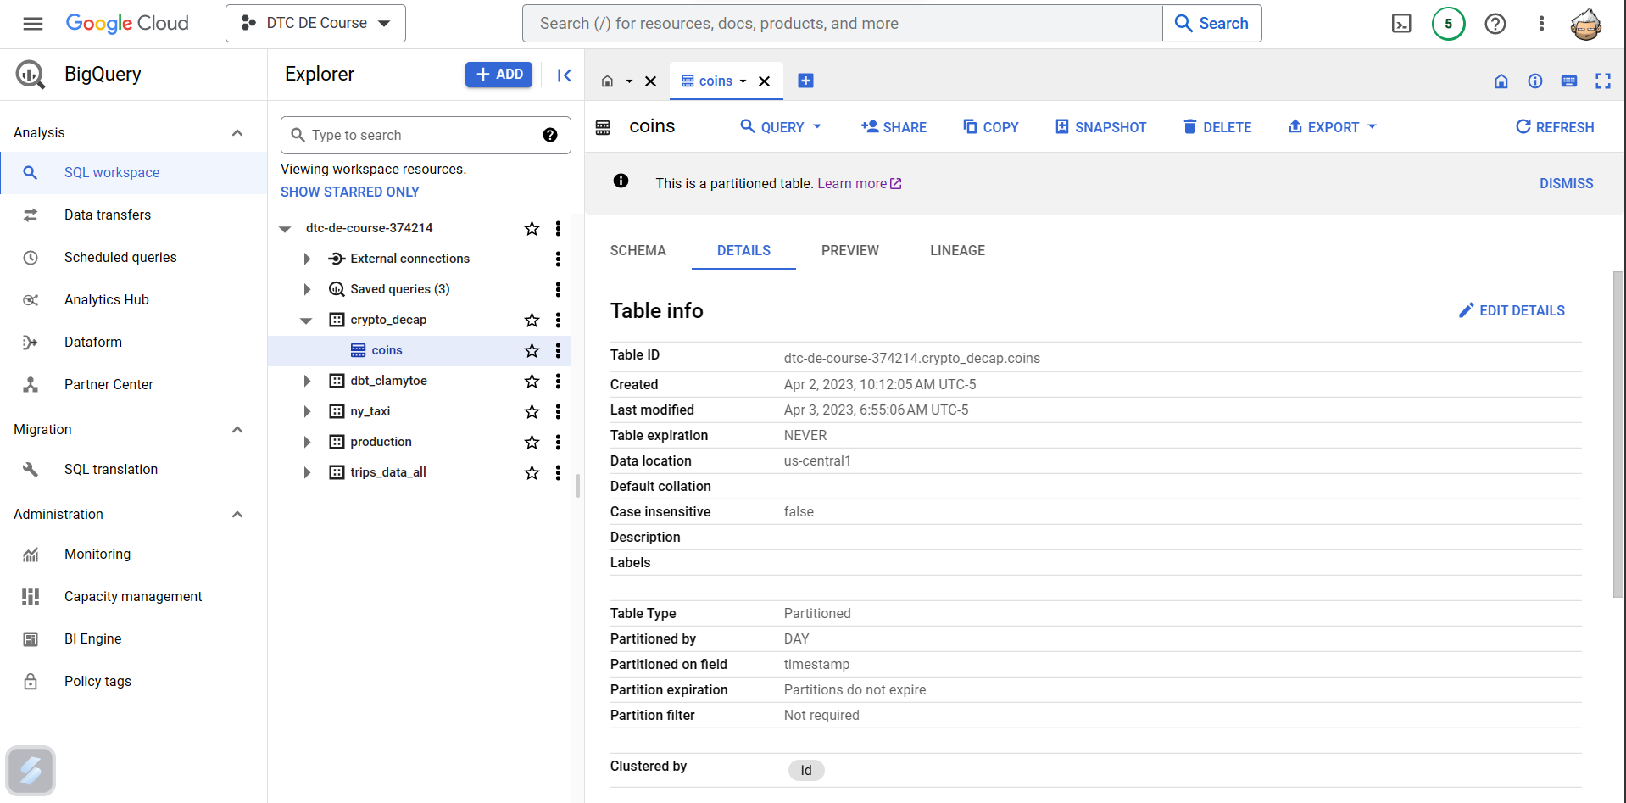Open notifications badge showing 5

pyautogui.click(x=1448, y=24)
